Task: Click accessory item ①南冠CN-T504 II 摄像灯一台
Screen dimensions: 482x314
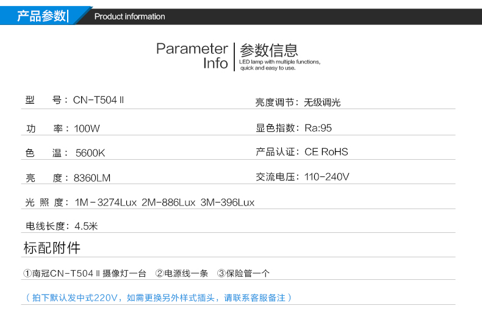Action: (x=85, y=273)
